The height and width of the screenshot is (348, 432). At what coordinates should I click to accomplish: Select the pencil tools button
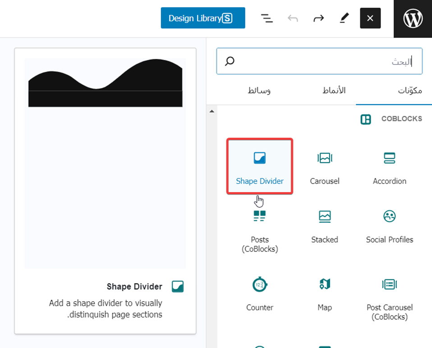point(344,18)
